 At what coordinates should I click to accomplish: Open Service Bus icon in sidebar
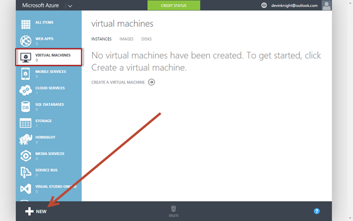[x=25, y=173]
